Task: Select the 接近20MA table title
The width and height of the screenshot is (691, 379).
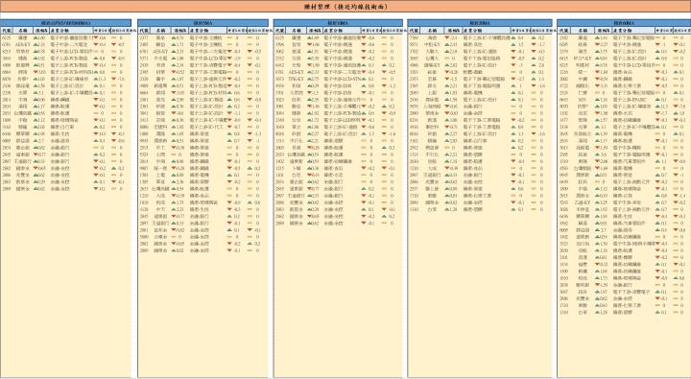Action: pos(480,23)
